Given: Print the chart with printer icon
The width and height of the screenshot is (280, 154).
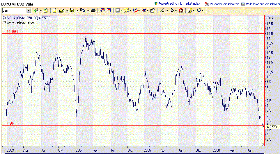Looking at the screenshot, I should point(93,10).
